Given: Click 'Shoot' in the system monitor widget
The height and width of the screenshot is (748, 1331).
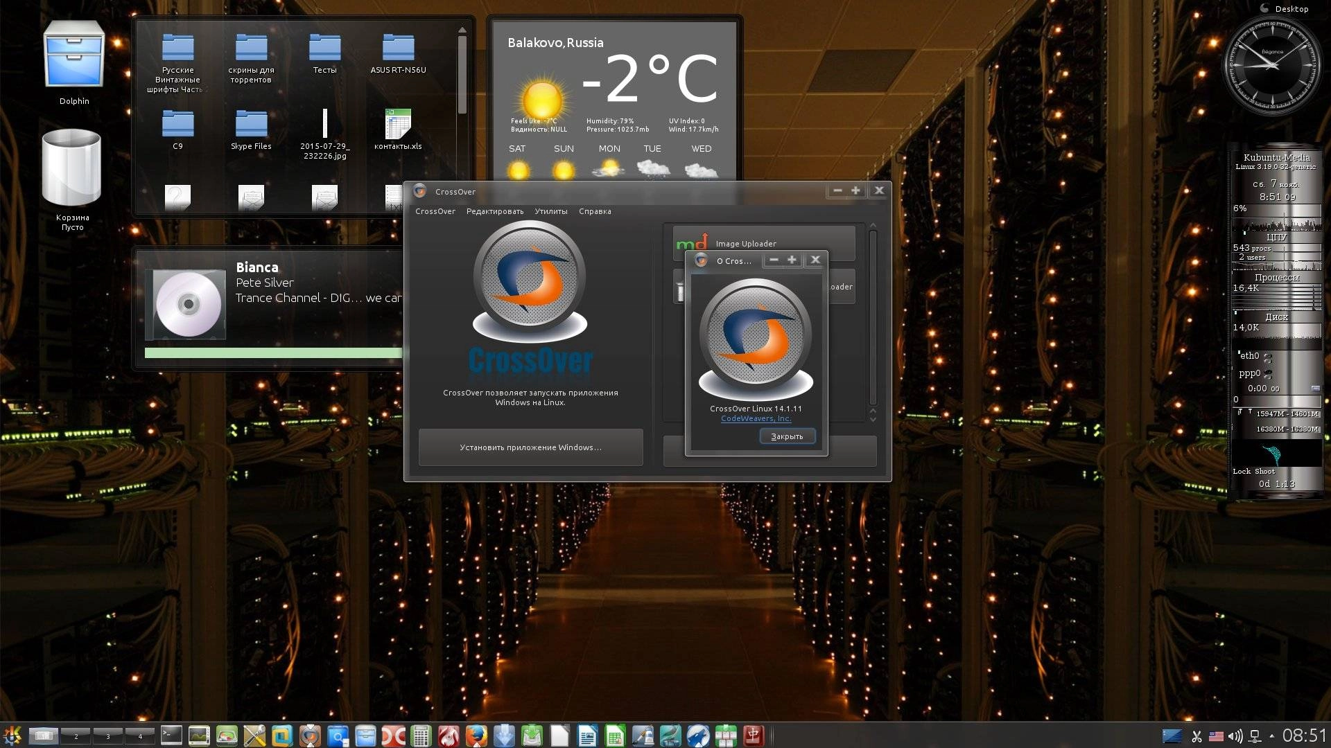Looking at the screenshot, I should 1264,472.
